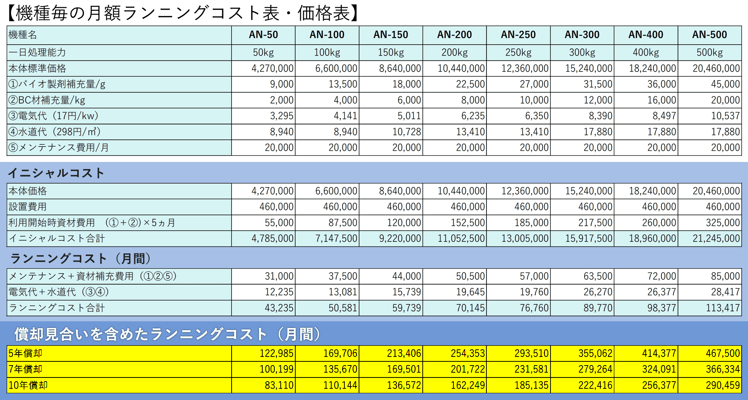Click the ランニングコスト（月間） heading

[81, 259]
